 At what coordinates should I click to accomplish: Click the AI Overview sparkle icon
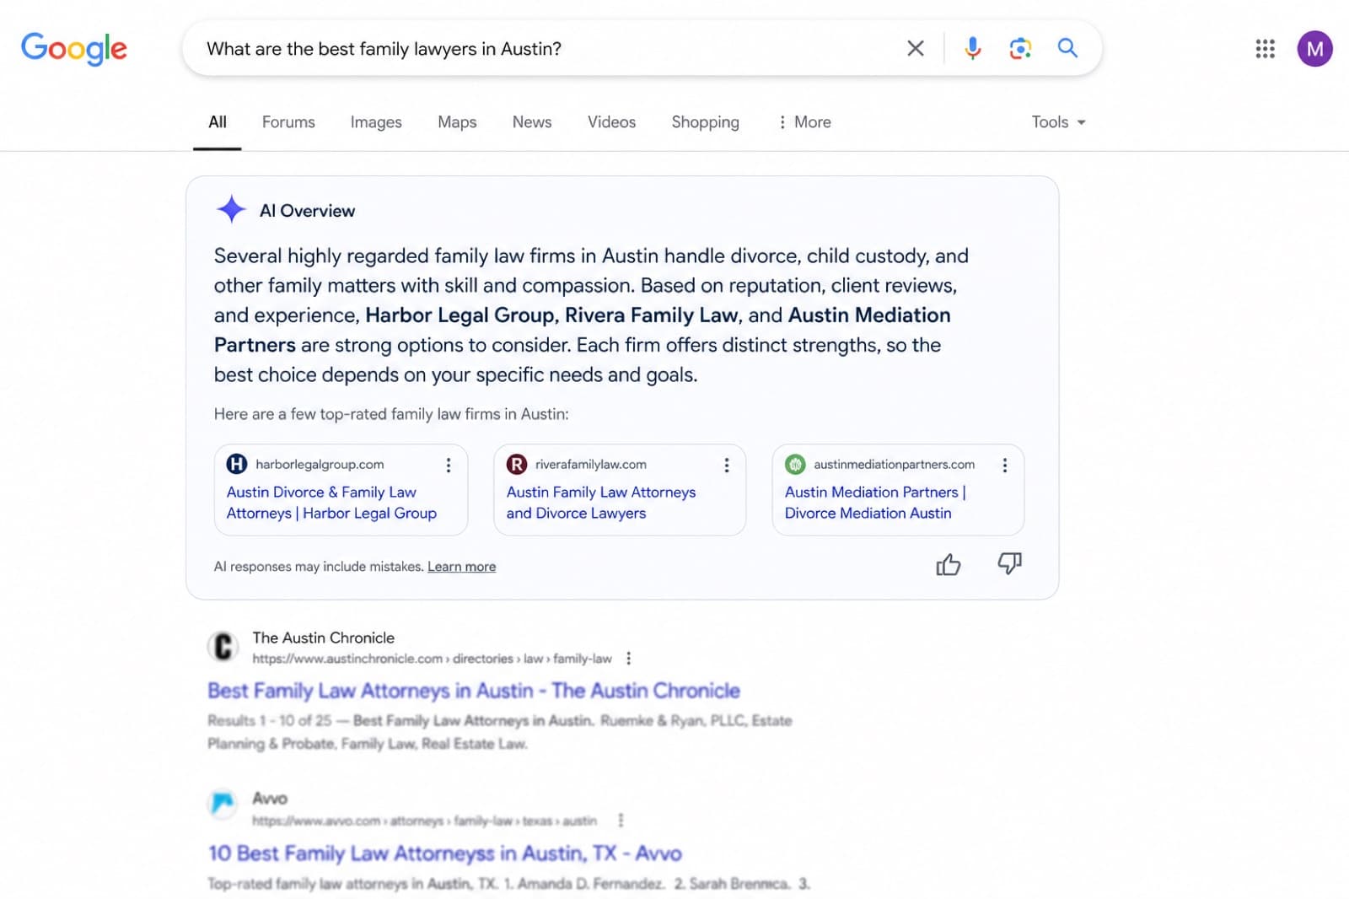pyautogui.click(x=231, y=209)
